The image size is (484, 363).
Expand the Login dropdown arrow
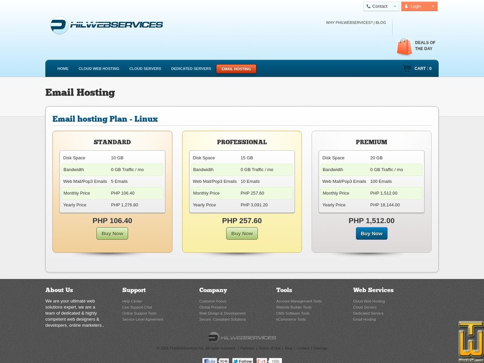click(433, 6)
